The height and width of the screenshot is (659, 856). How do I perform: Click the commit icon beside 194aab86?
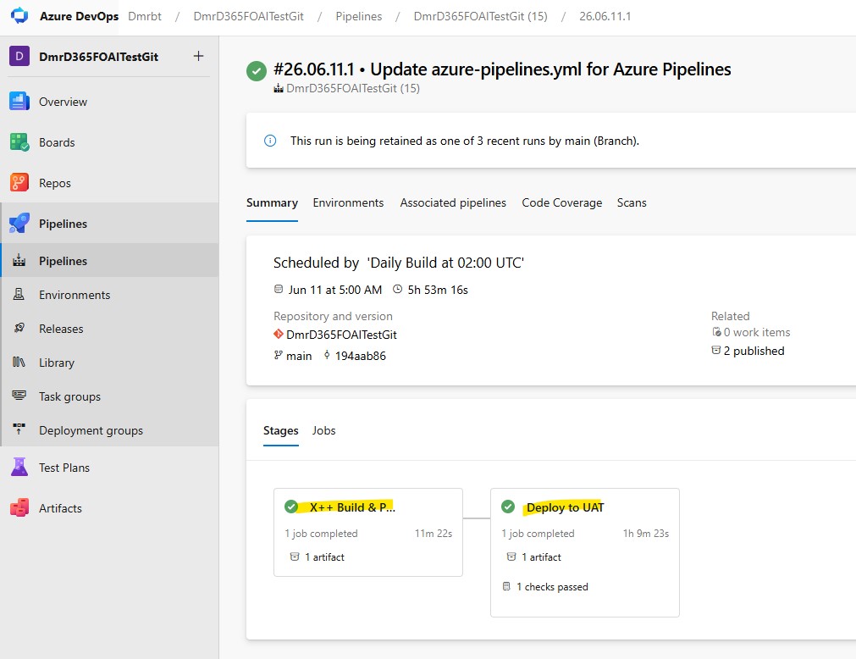pos(327,355)
